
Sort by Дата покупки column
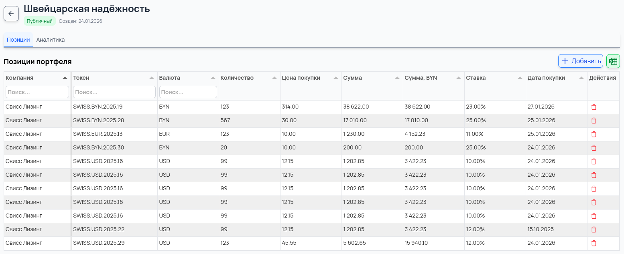click(581, 78)
